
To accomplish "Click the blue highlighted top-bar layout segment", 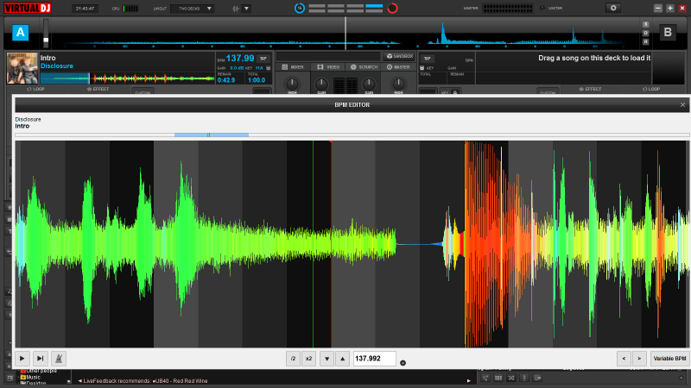I will (x=374, y=7).
